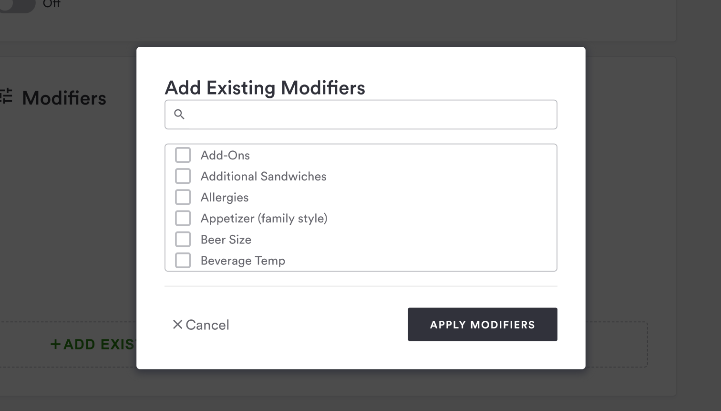The height and width of the screenshot is (411, 721).
Task: Click the Modifiers section heading
Action: pyautogui.click(x=64, y=98)
